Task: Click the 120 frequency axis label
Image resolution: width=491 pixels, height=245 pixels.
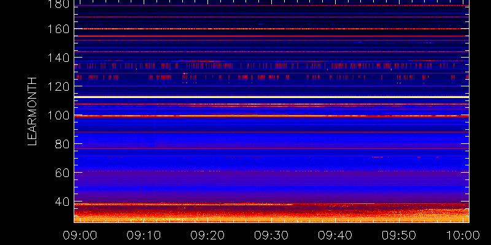Action: pos(59,86)
